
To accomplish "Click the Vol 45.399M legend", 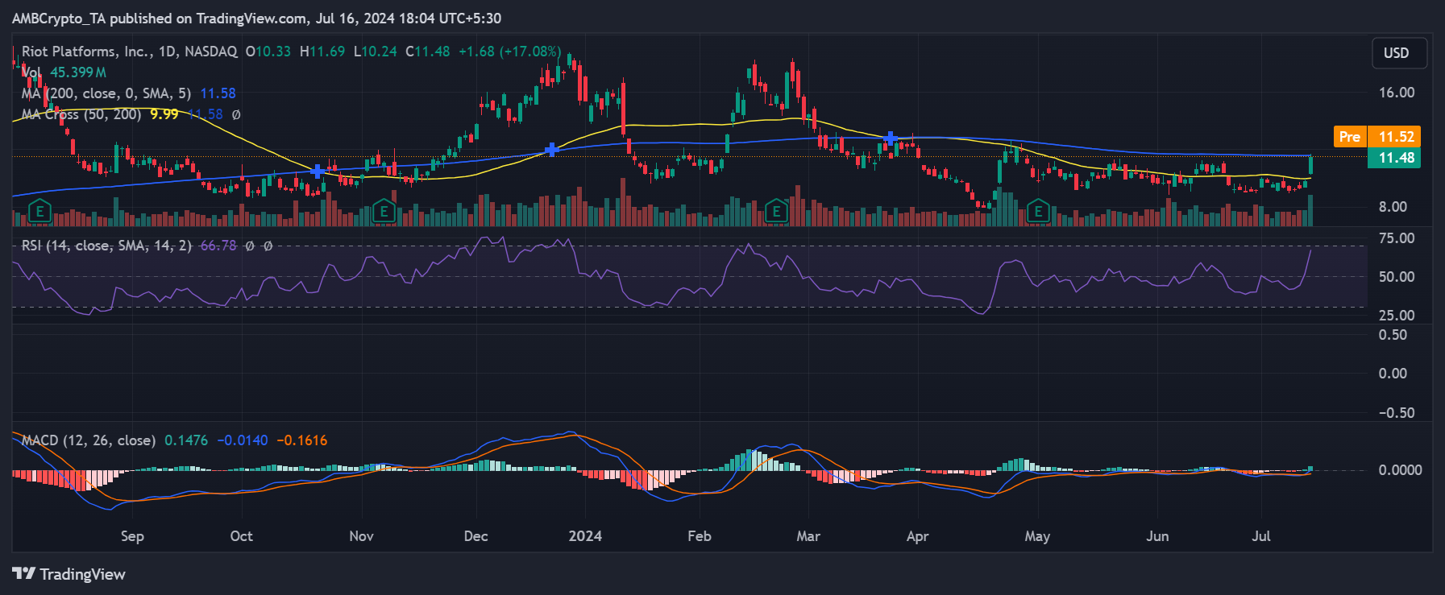I will (64, 72).
